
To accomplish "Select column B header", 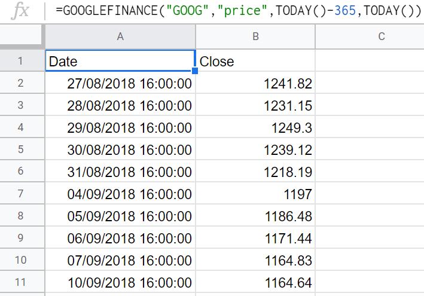I will click(x=255, y=36).
